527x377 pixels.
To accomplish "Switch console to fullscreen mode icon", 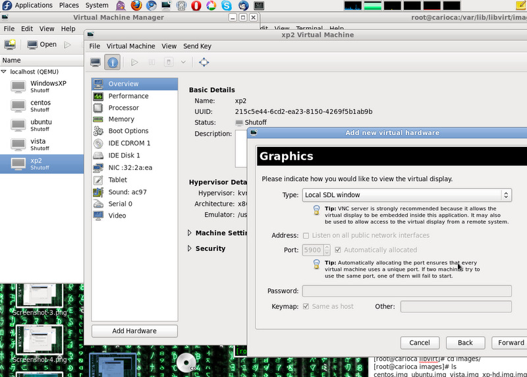I will [x=204, y=62].
